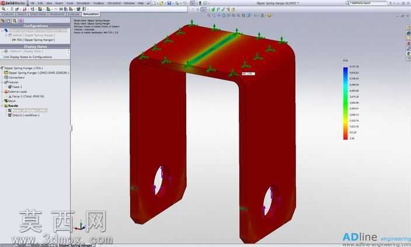This screenshot has height=247, width=411.
Task: Switch to the Evaluate tab
Action: click(74, 14)
